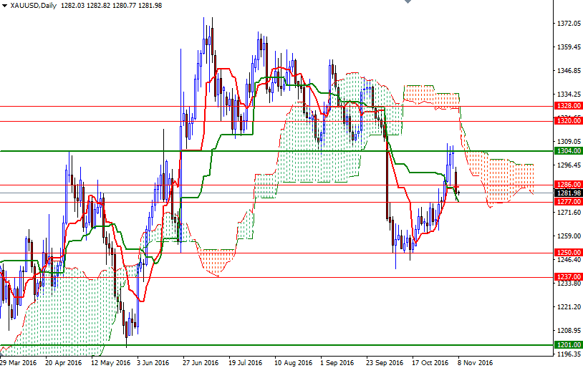The height and width of the screenshot is (368, 583).
Task: Click the chart shift marker triangle
Action: coord(408,1)
